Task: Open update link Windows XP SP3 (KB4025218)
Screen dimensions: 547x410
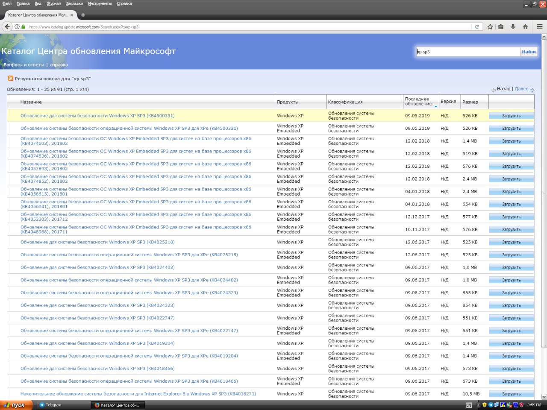Action: [97, 242]
